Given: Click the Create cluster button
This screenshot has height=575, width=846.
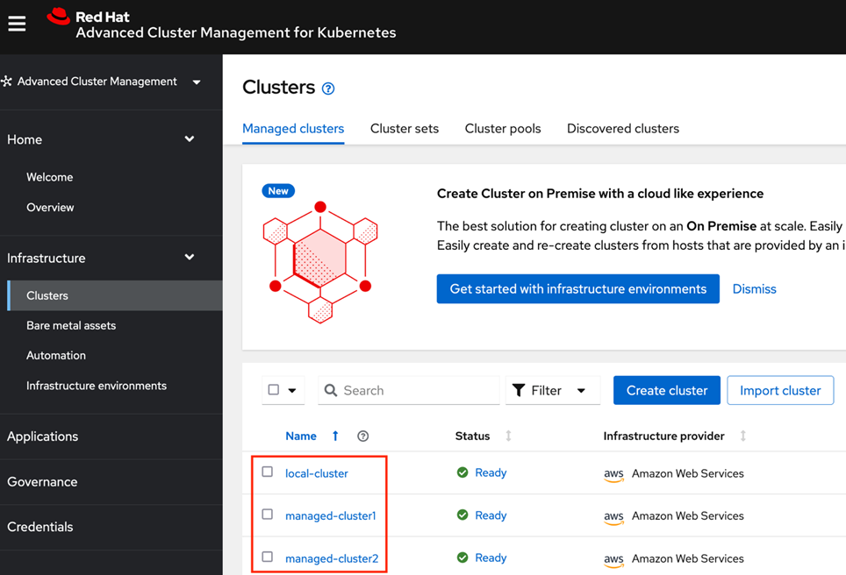Looking at the screenshot, I should (x=667, y=390).
